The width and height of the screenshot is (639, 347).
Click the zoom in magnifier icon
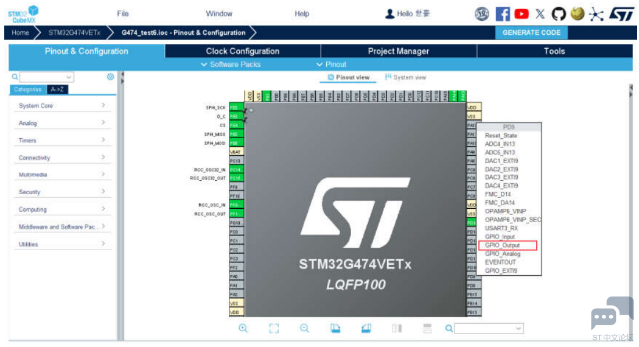[243, 328]
